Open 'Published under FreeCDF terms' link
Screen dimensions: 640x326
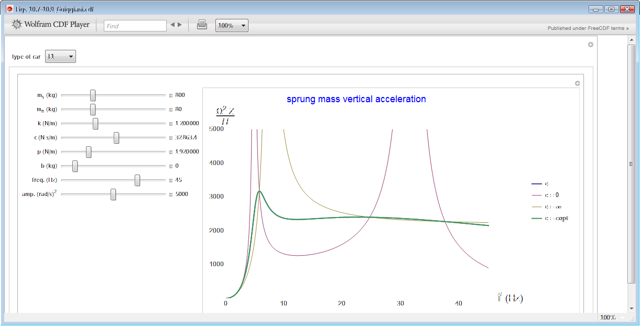(588, 28)
